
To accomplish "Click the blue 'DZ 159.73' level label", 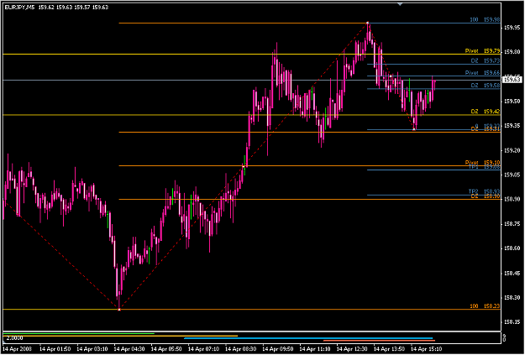I will (x=486, y=60).
